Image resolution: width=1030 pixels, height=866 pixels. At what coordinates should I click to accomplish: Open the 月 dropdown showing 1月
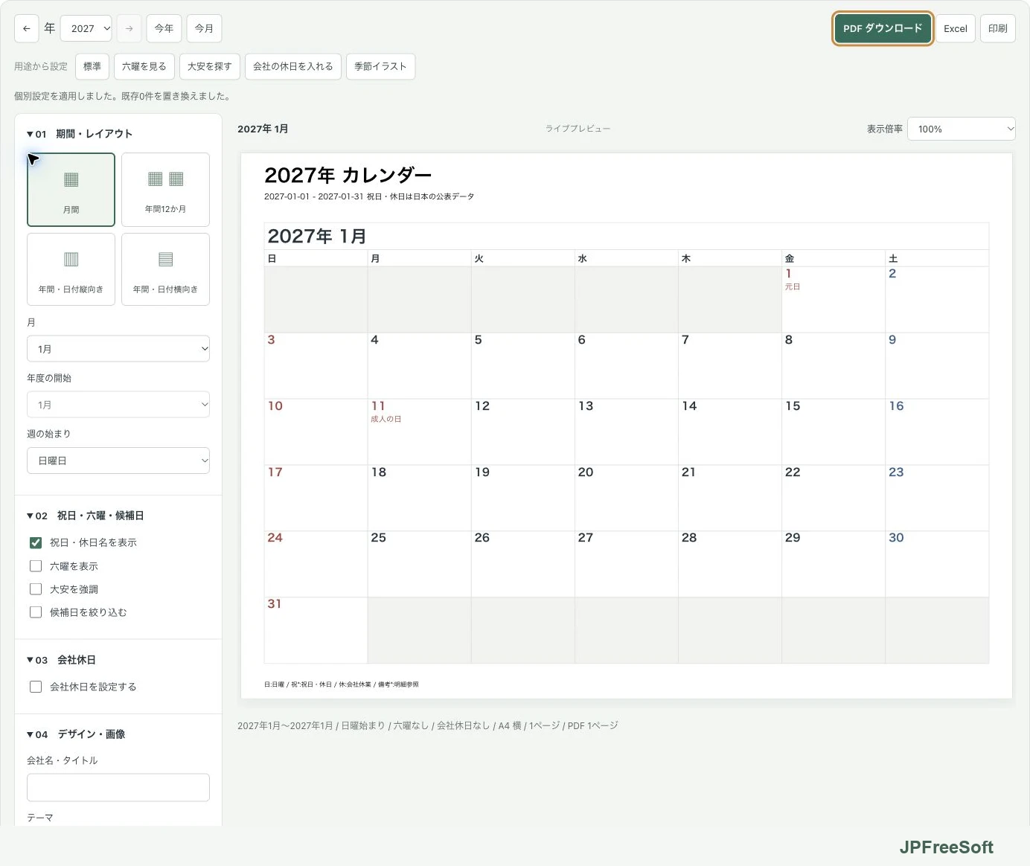tap(118, 349)
